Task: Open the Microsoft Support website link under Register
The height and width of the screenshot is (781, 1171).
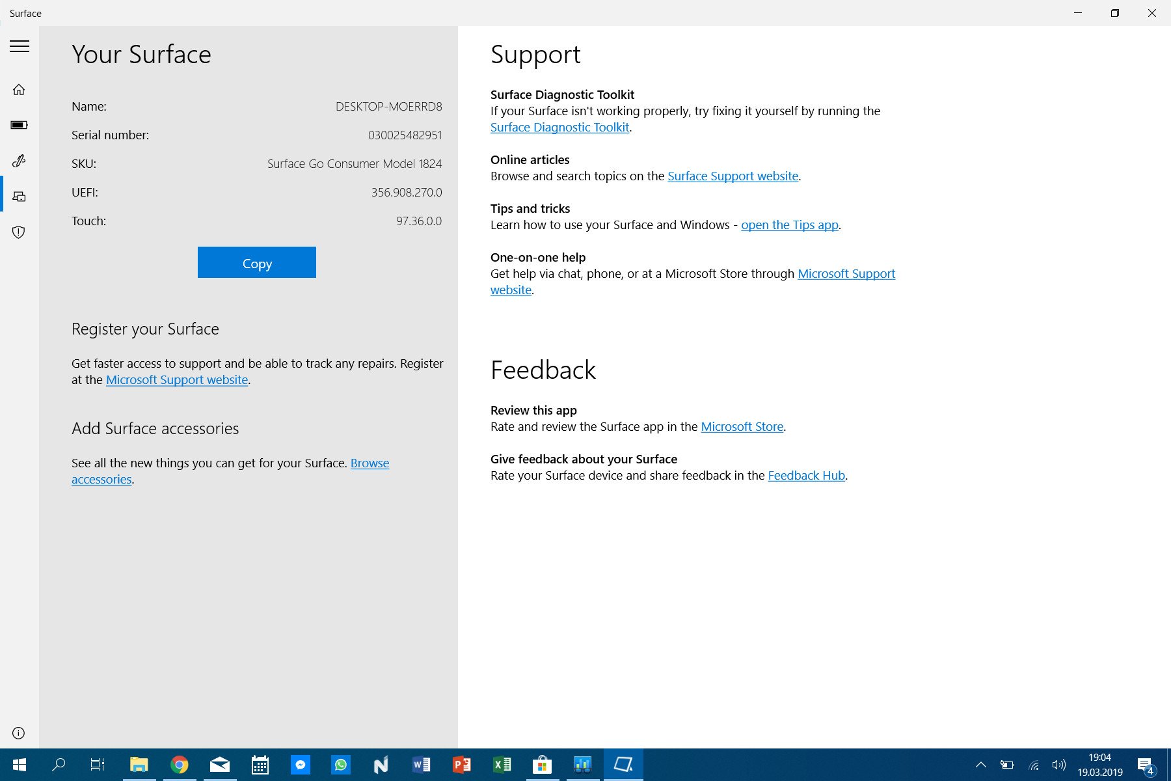Action: (177, 380)
